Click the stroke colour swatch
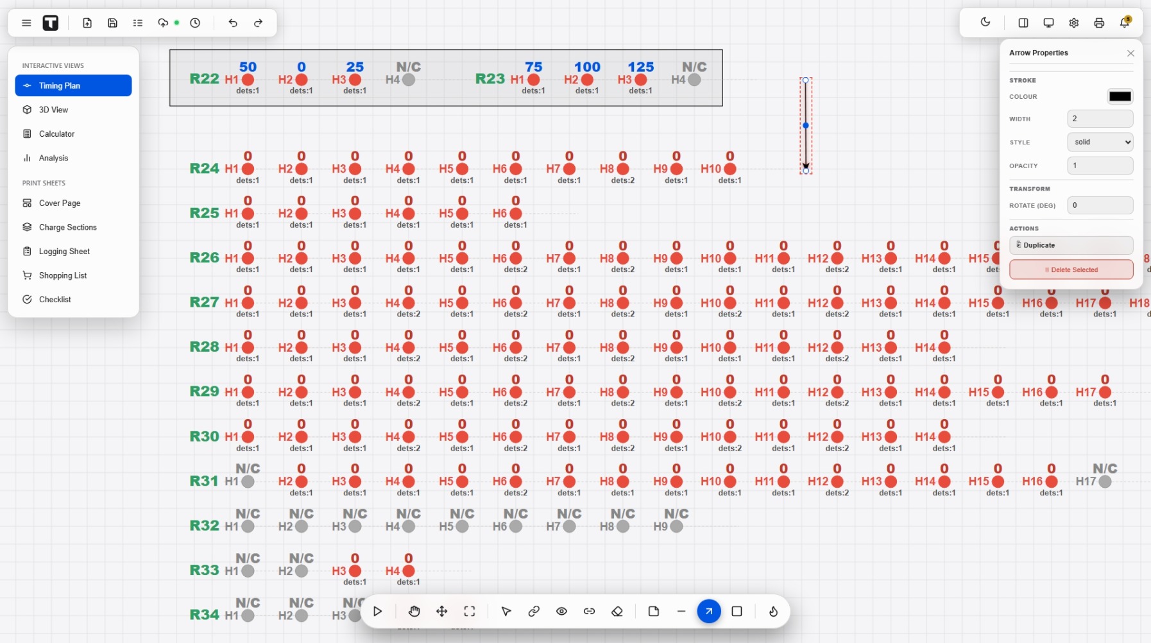Screen dimensions: 1151x643 (x=1120, y=97)
